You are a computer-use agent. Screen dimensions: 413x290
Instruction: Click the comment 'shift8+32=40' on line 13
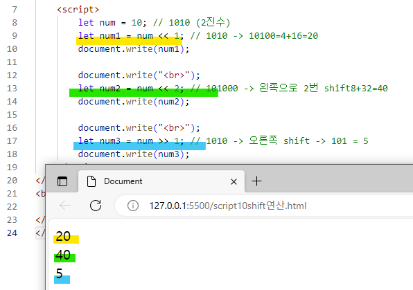(x=356, y=89)
